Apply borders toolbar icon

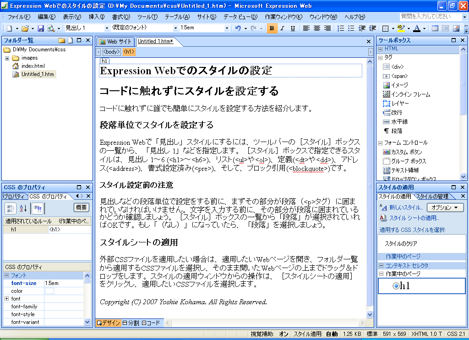coord(385,28)
